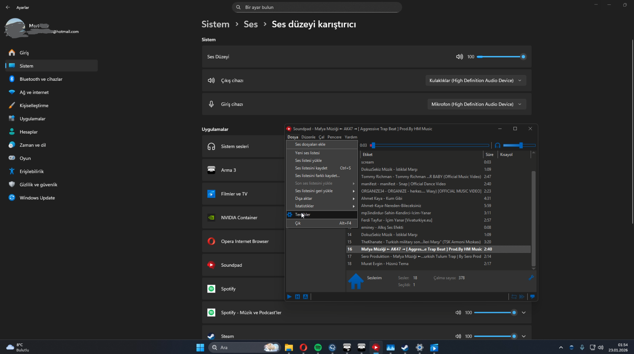Open 'Gizlilik ve güvenlik' settings

[x=51, y=185]
